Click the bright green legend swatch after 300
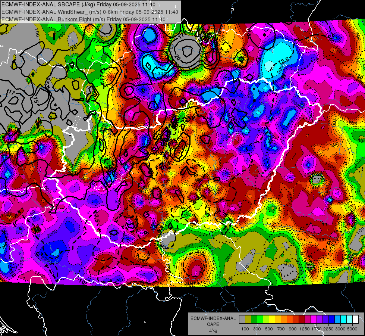This screenshot has width=365, height=336. [x=260, y=320]
